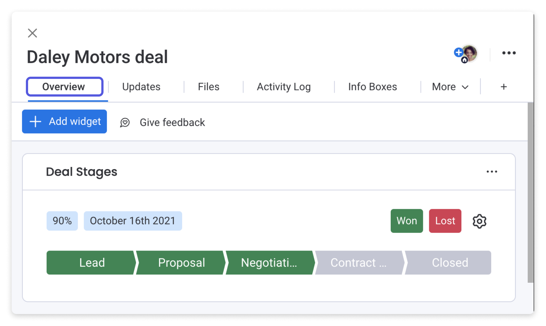
Task: Open the Files tab
Action: (x=209, y=87)
